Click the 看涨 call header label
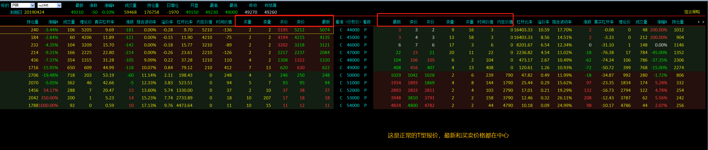 (x=339, y=22)
